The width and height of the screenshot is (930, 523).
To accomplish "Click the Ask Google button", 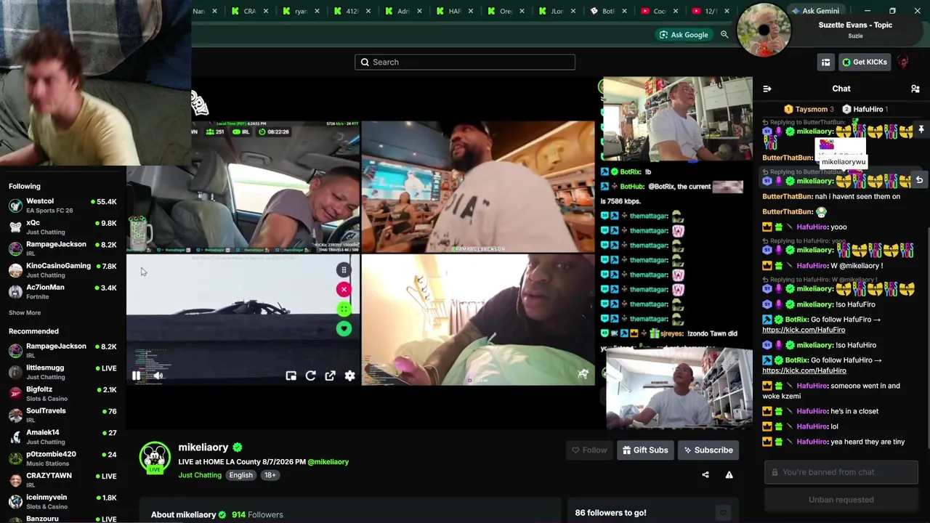I will (x=683, y=35).
